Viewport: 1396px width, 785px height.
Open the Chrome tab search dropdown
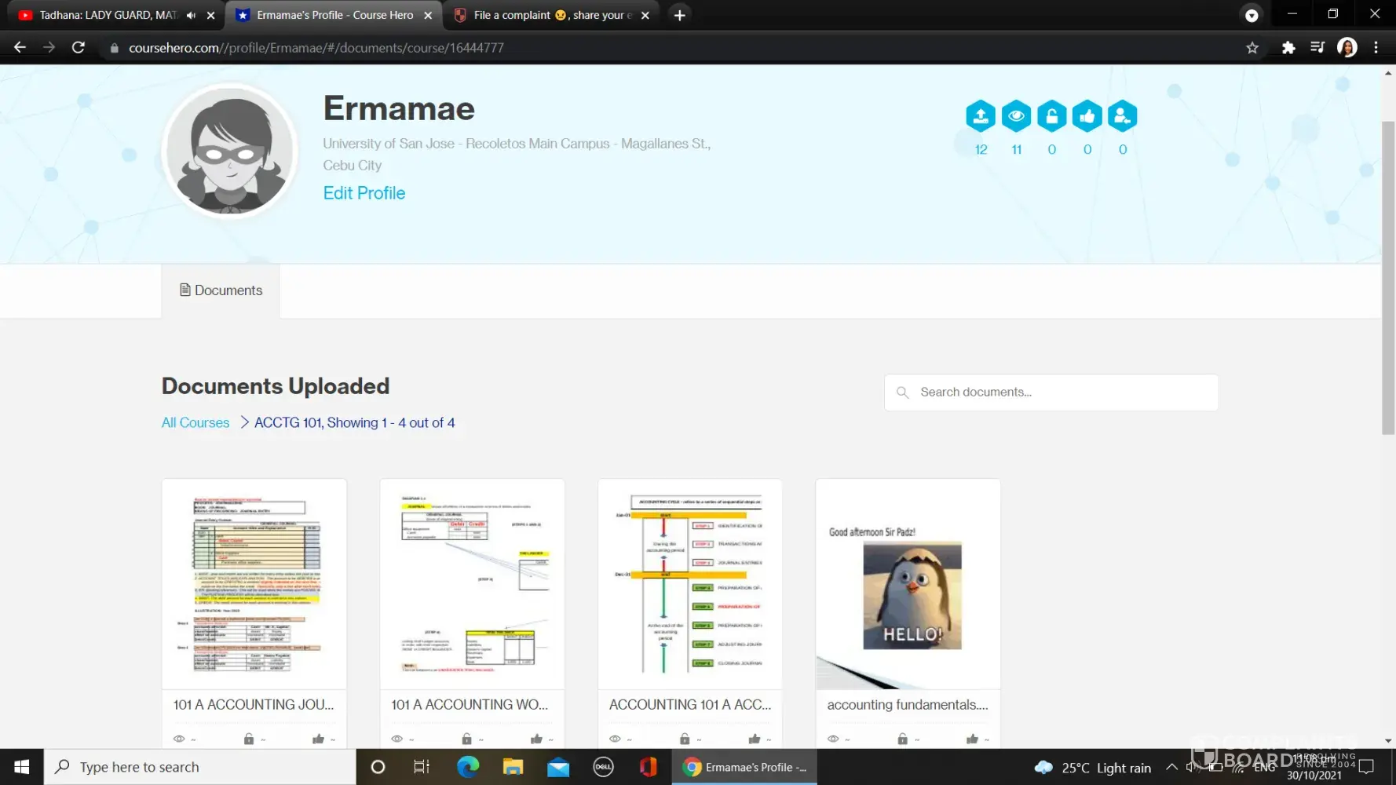tap(1252, 15)
